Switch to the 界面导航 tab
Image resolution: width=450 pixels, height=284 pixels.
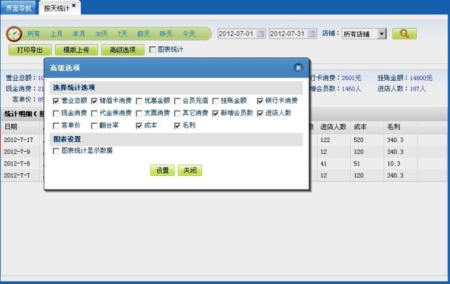(18, 8)
